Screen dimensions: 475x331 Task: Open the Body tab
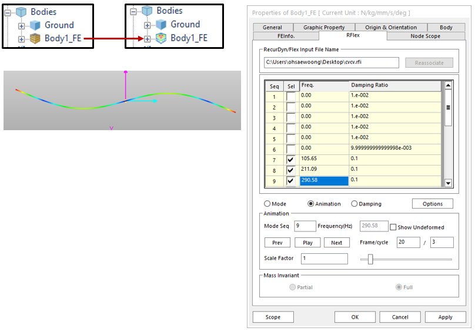446,27
